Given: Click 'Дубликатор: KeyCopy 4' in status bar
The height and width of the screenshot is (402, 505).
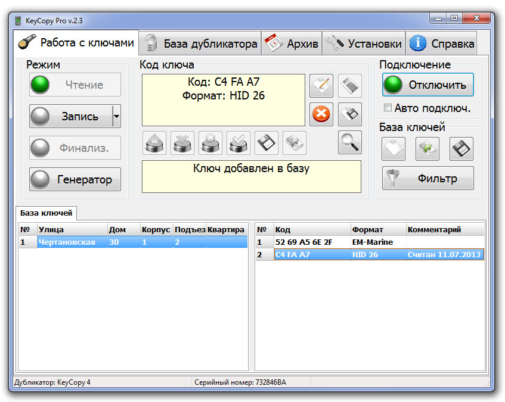Looking at the screenshot, I should tap(52, 382).
